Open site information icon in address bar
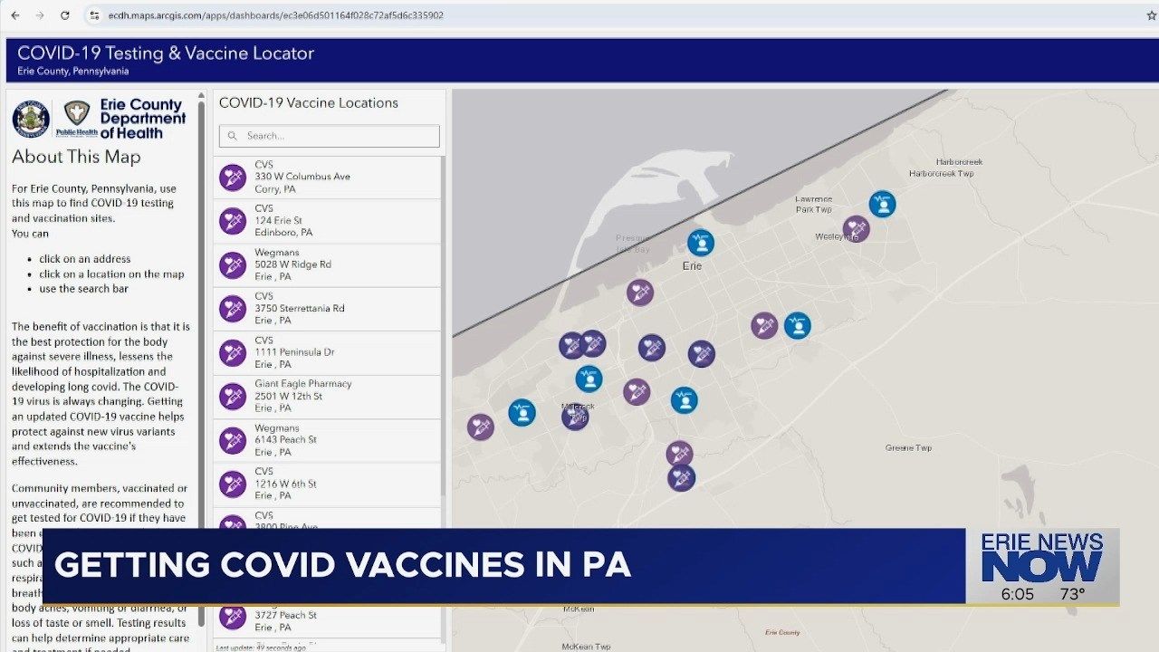 tap(94, 15)
